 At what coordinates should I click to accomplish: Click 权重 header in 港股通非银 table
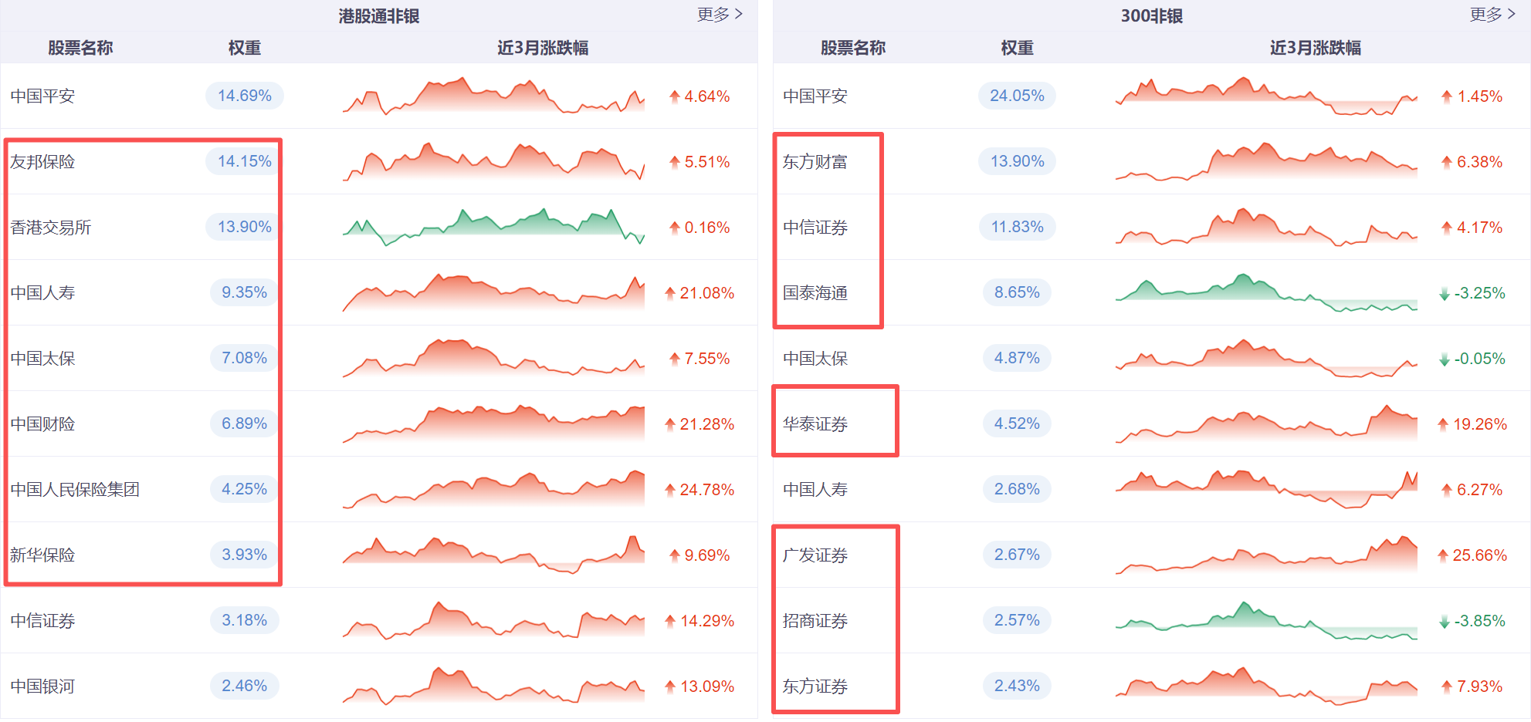click(x=245, y=48)
